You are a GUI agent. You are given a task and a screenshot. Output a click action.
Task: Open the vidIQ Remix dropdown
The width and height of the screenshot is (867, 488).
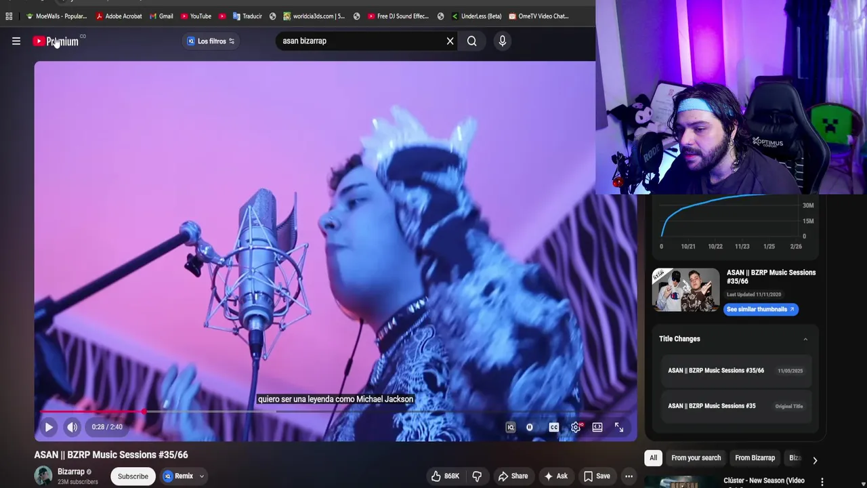[x=184, y=476]
